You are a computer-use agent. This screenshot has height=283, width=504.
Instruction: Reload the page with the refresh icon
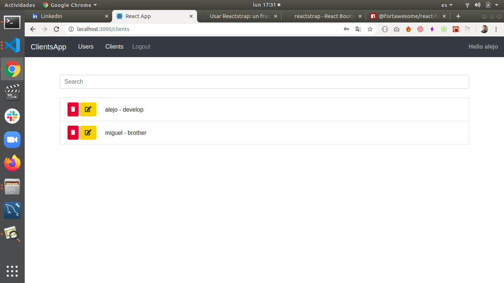coord(56,29)
